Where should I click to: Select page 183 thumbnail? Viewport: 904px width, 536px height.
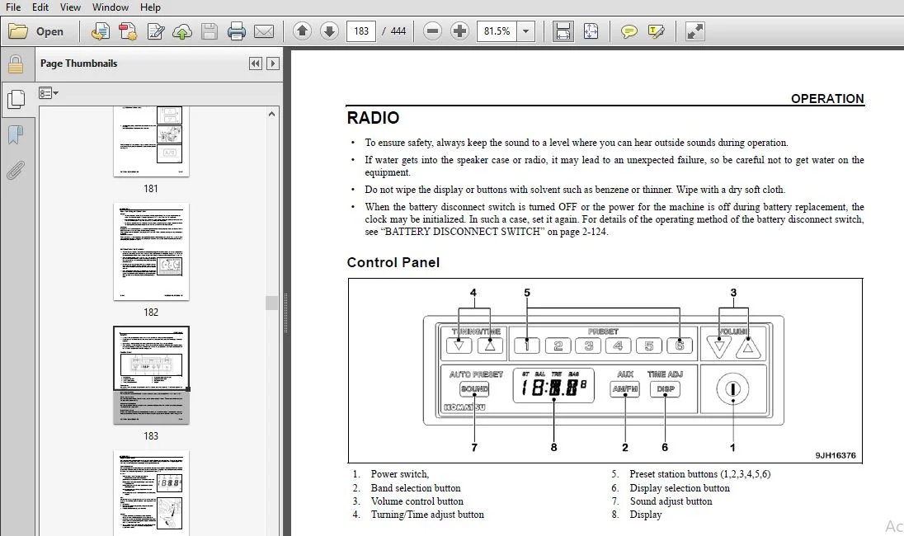click(151, 375)
